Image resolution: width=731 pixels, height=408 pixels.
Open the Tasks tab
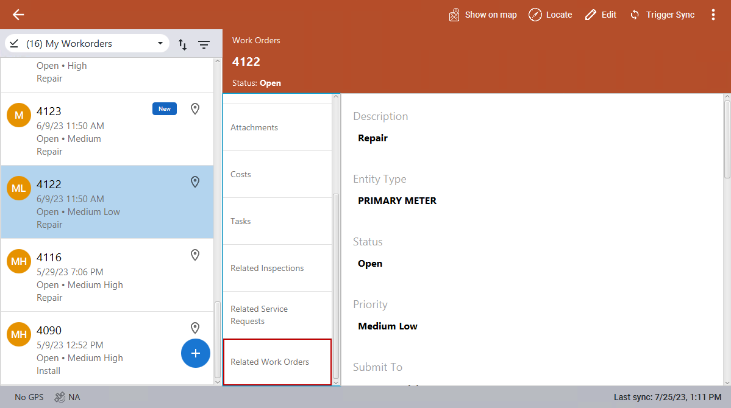tap(277, 221)
